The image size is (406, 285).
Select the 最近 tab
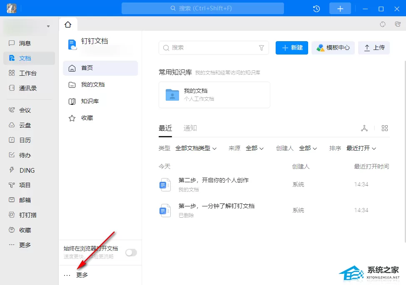click(165, 128)
